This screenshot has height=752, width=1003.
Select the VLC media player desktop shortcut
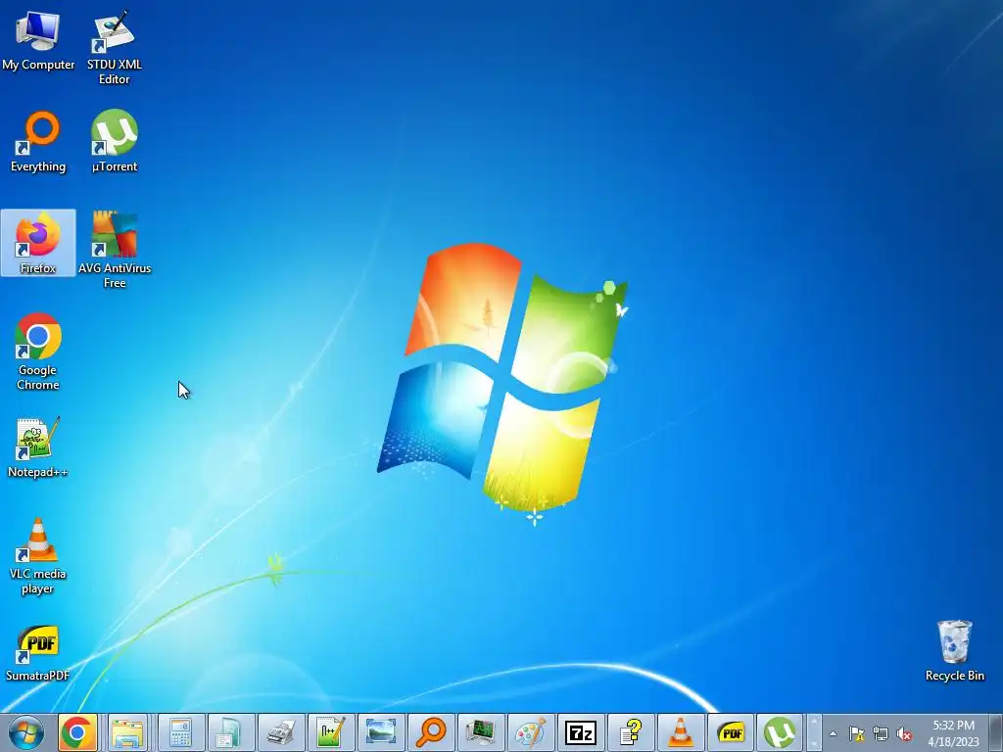point(38,556)
